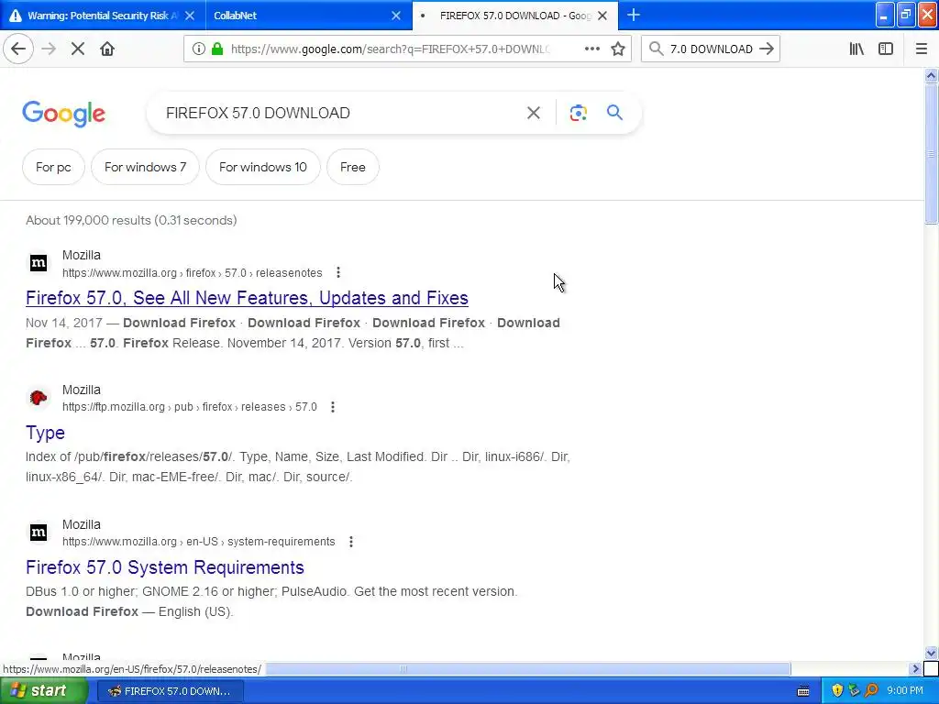
Task: Close the CollabNet tab
Action: [x=396, y=16]
